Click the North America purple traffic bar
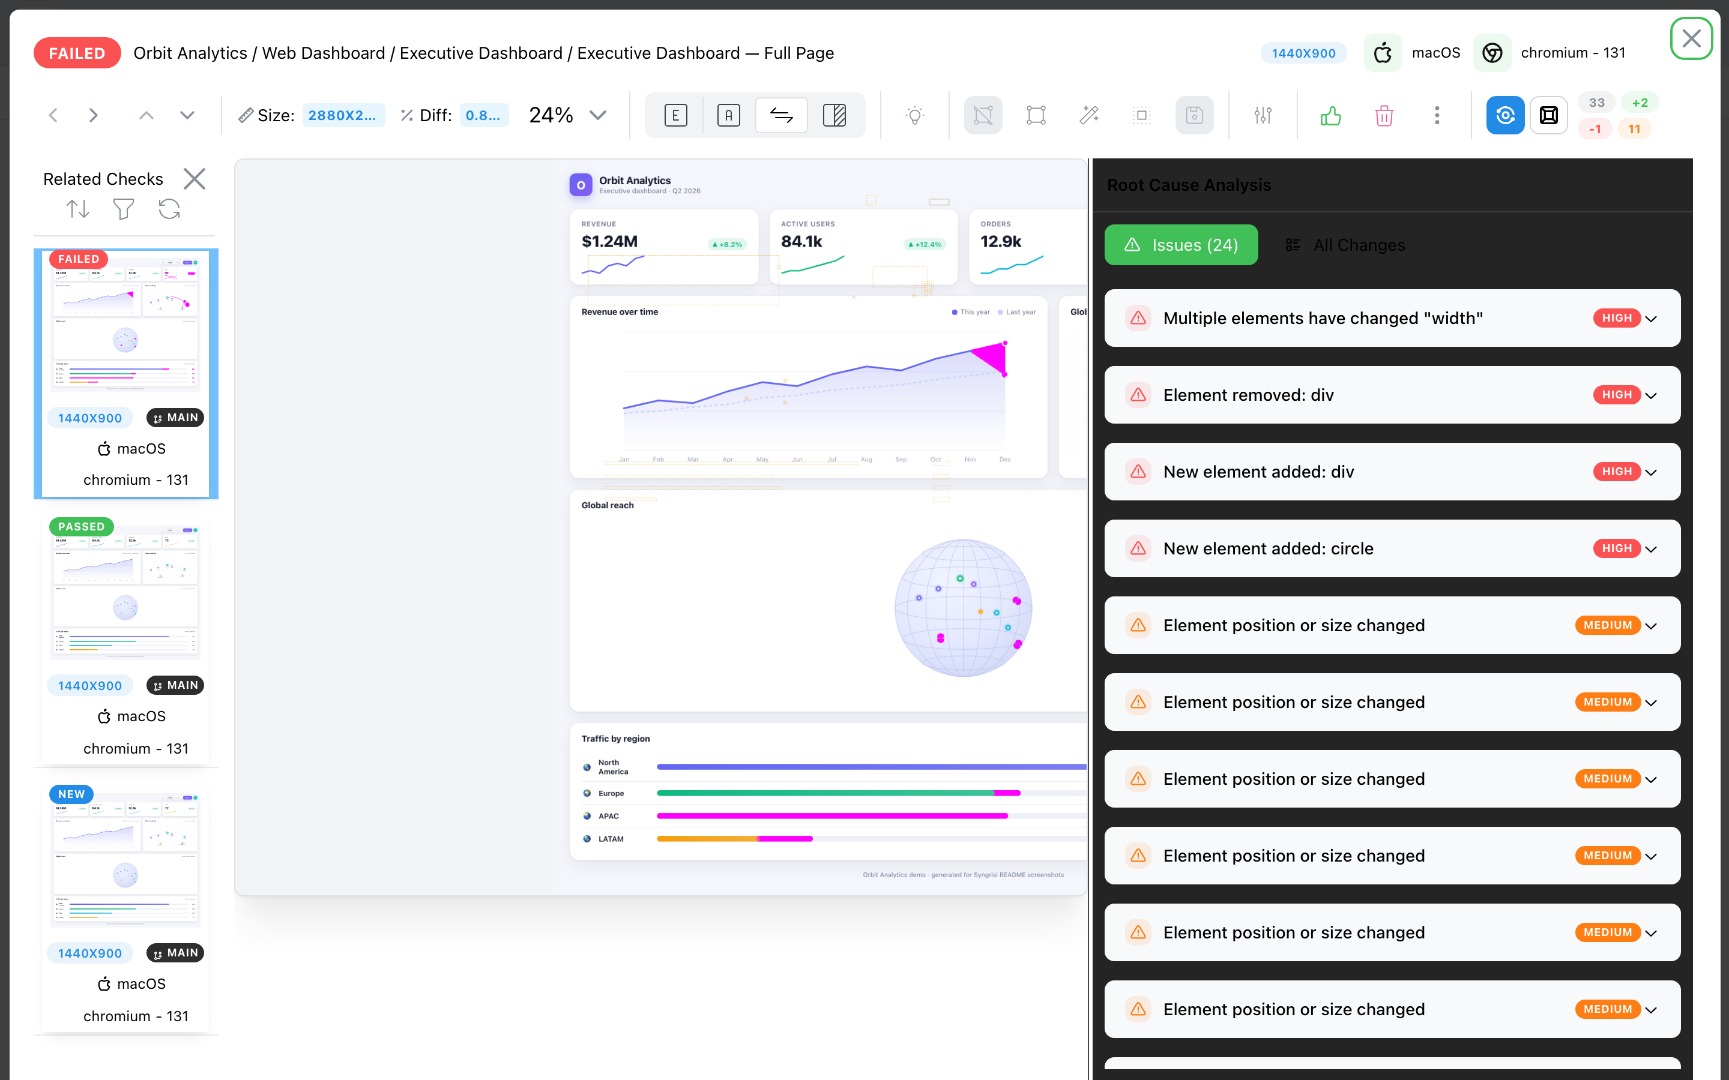The image size is (1729, 1080). click(x=872, y=767)
